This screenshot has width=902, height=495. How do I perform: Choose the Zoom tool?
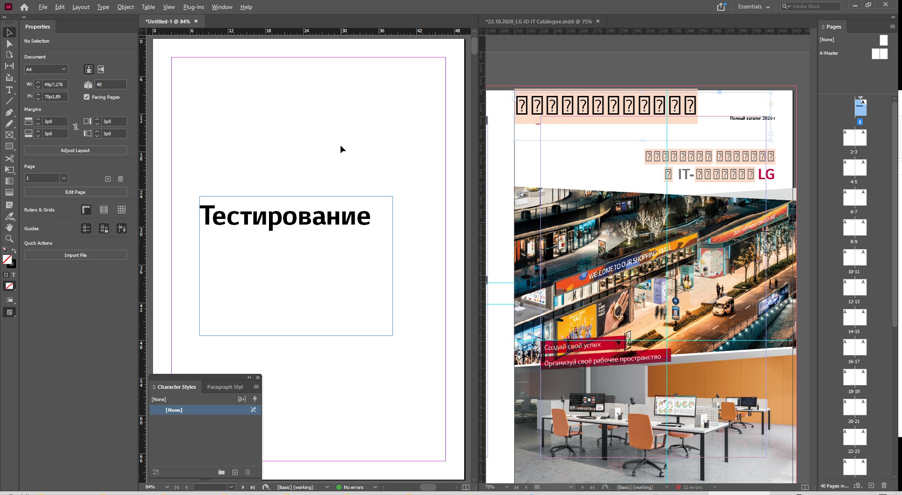point(9,239)
